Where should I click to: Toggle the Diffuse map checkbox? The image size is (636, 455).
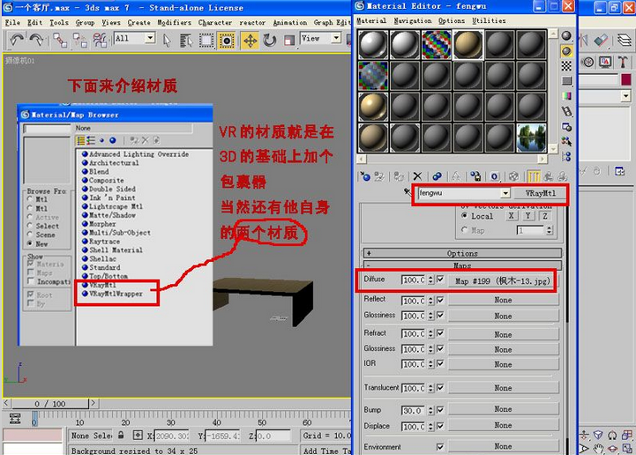[x=440, y=280]
